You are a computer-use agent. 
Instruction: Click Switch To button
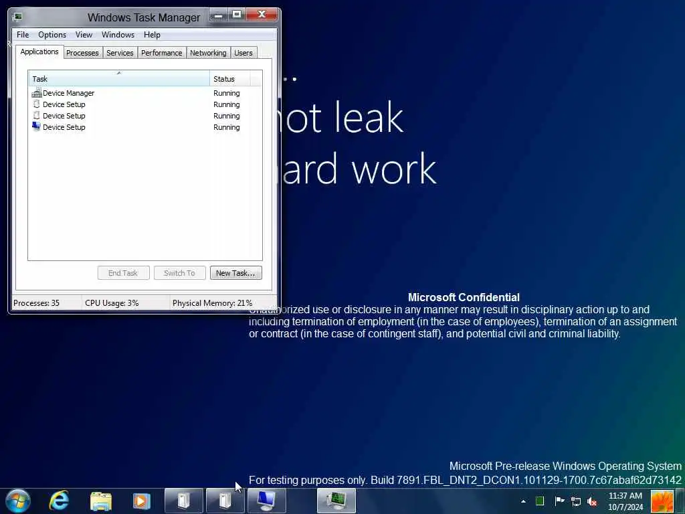coord(179,273)
